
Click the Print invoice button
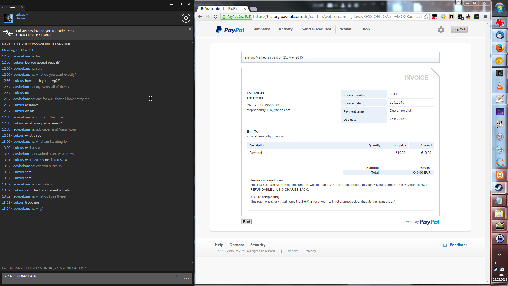[x=246, y=222]
